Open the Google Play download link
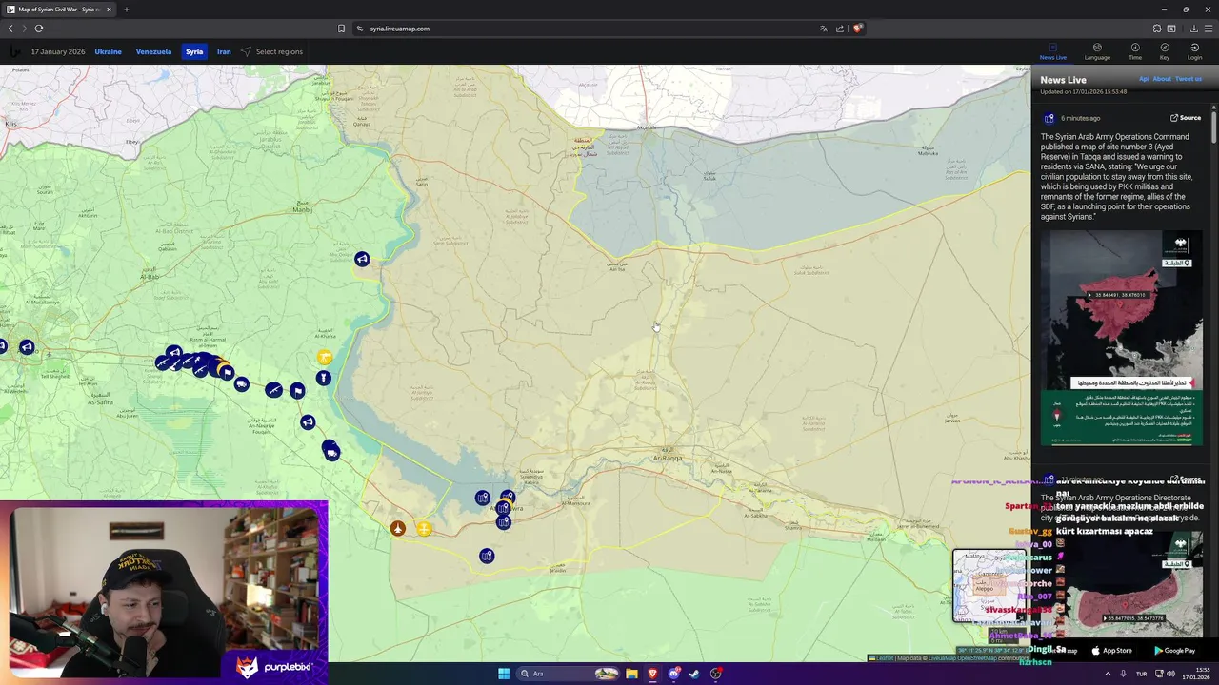 [1174, 651]
